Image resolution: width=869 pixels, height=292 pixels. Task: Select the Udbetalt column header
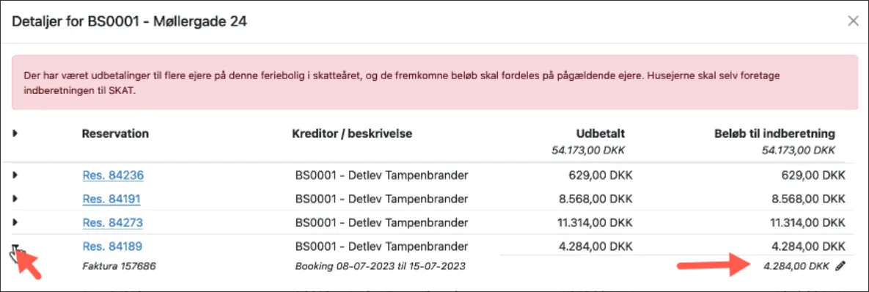[x=601, y=134]
